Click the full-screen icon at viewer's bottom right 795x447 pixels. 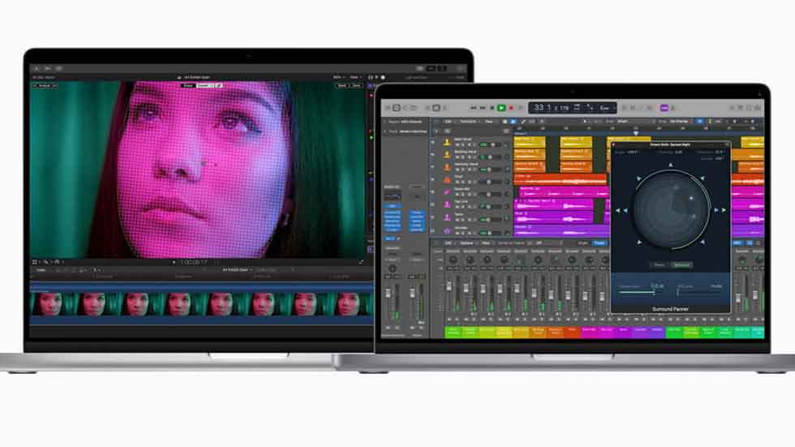point(361,262)
